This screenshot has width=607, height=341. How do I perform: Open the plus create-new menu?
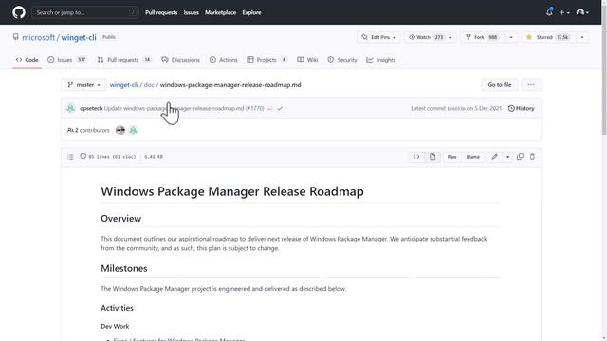(564, 12)
